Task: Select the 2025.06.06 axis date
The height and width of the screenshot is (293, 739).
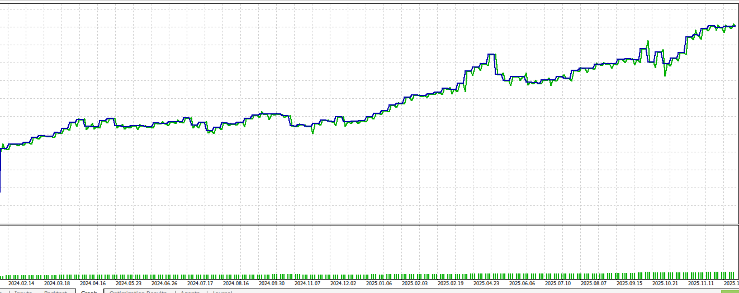Action: 522,284
